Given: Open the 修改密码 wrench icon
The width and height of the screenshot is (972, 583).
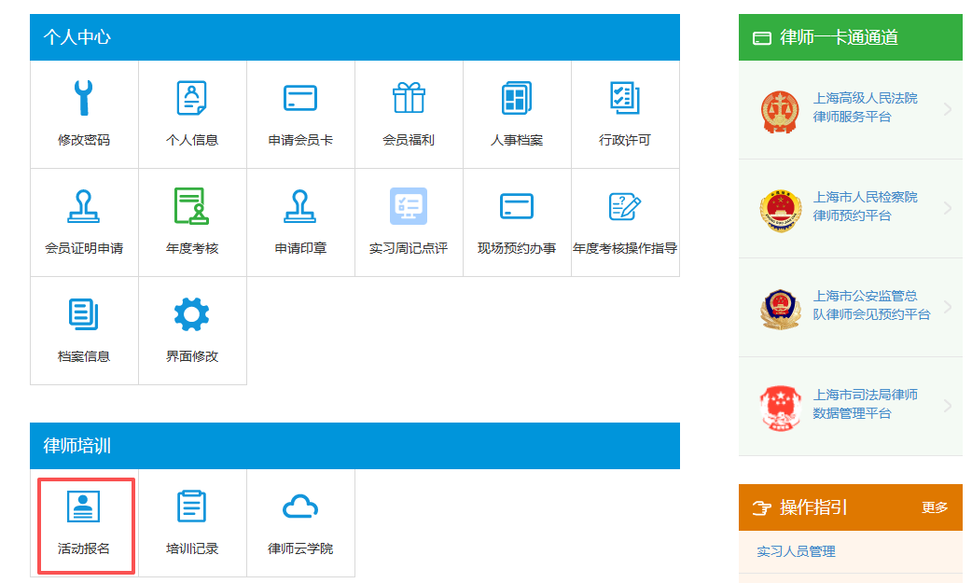Looking at the screenshot, I should click(84, 99).
